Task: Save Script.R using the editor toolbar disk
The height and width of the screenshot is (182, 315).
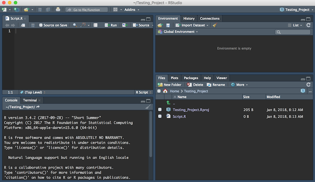Action: point(33,25)
